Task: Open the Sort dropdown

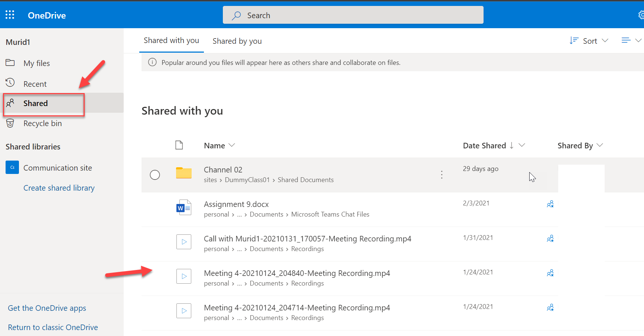Action: pos(589,41)
